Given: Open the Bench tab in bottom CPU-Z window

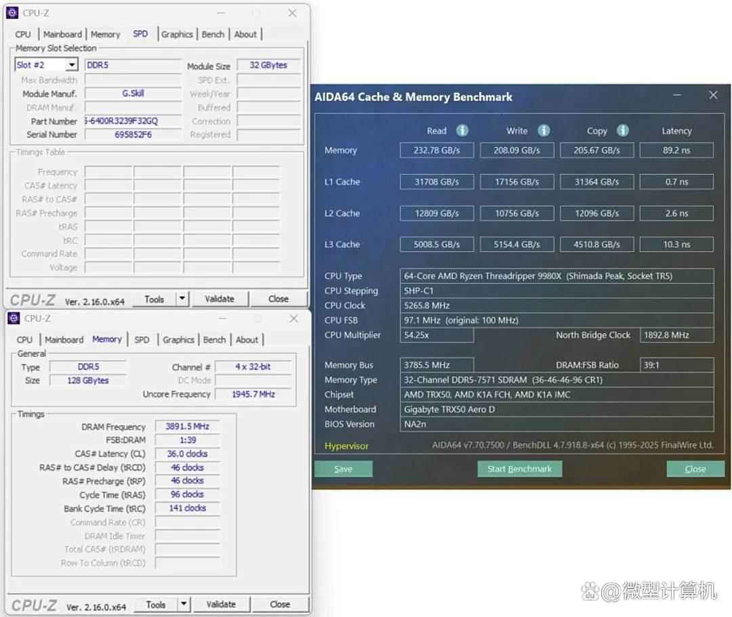Looking at the screenshot, I should click(x=214, y=339).
